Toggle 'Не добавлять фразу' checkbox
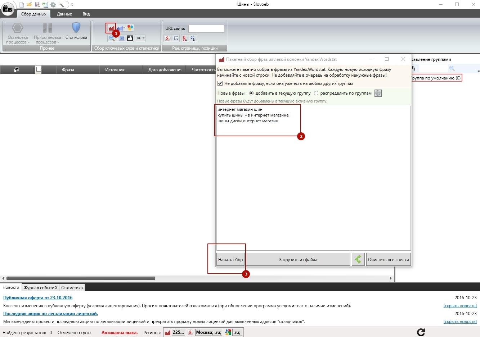The height and width of the screenshot is (337, 480). coord(220,83)
